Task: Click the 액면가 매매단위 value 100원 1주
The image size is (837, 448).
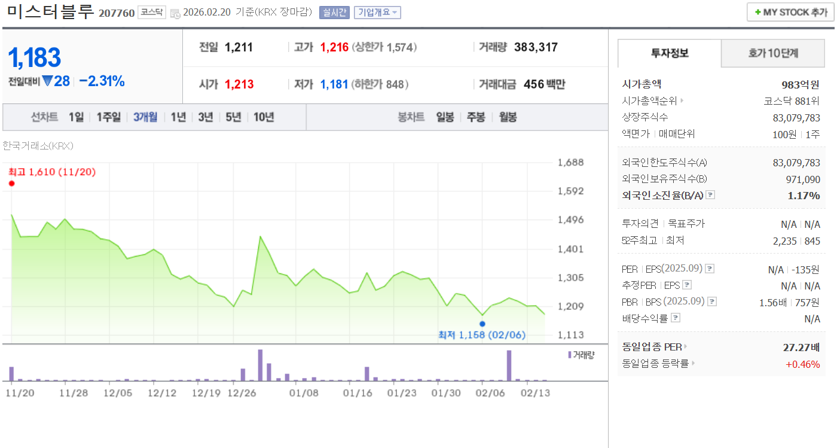Action: click(796, 135)
